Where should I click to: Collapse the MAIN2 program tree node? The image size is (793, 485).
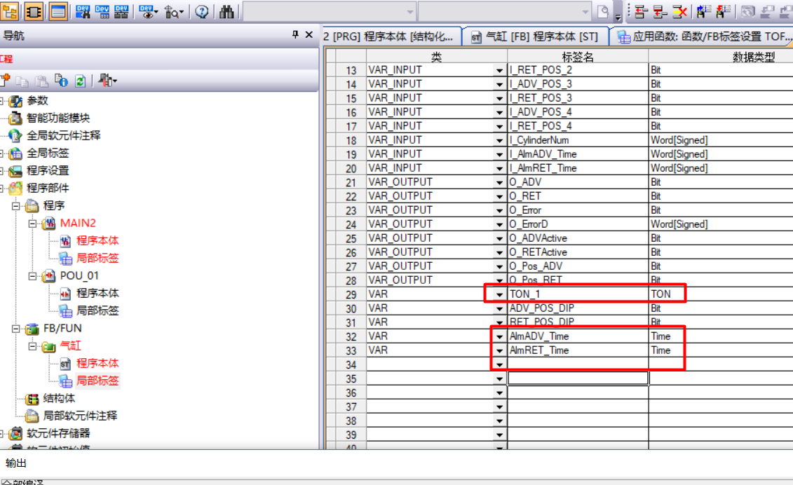pos(32,224)
